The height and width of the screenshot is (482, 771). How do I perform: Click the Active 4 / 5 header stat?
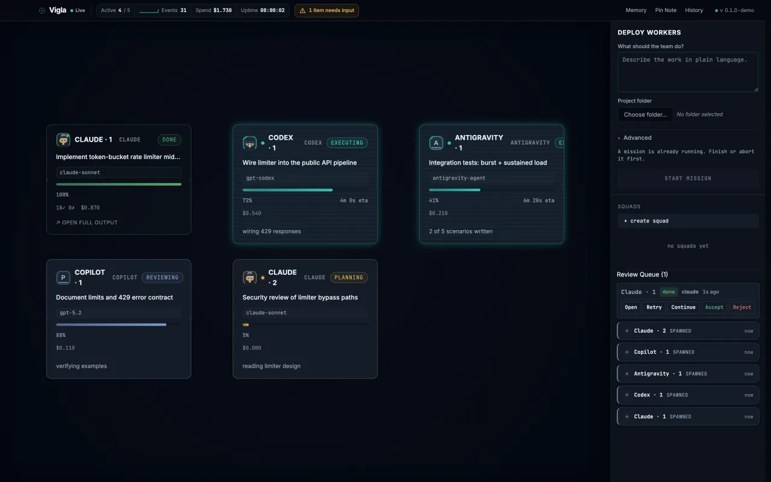[115, 10]
